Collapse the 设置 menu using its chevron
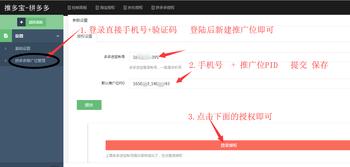The image size is (350, 167). click(57, 36)
